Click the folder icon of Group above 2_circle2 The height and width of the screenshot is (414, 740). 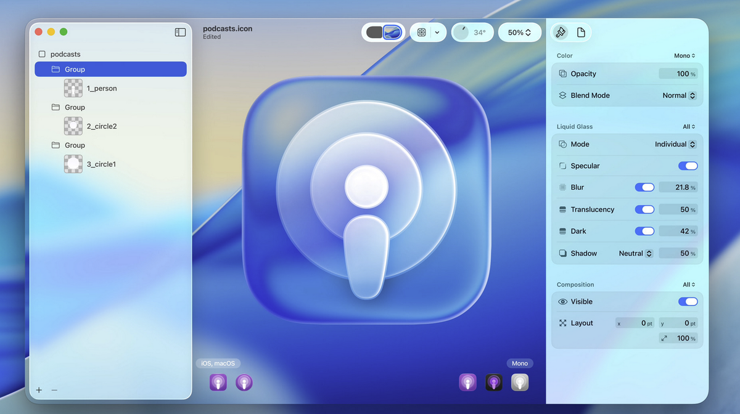55,107
